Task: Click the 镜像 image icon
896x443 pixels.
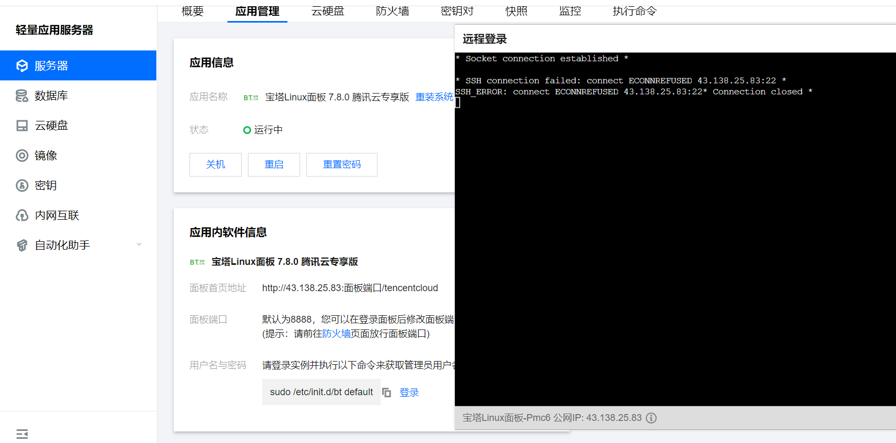Action: click(22, 156)
